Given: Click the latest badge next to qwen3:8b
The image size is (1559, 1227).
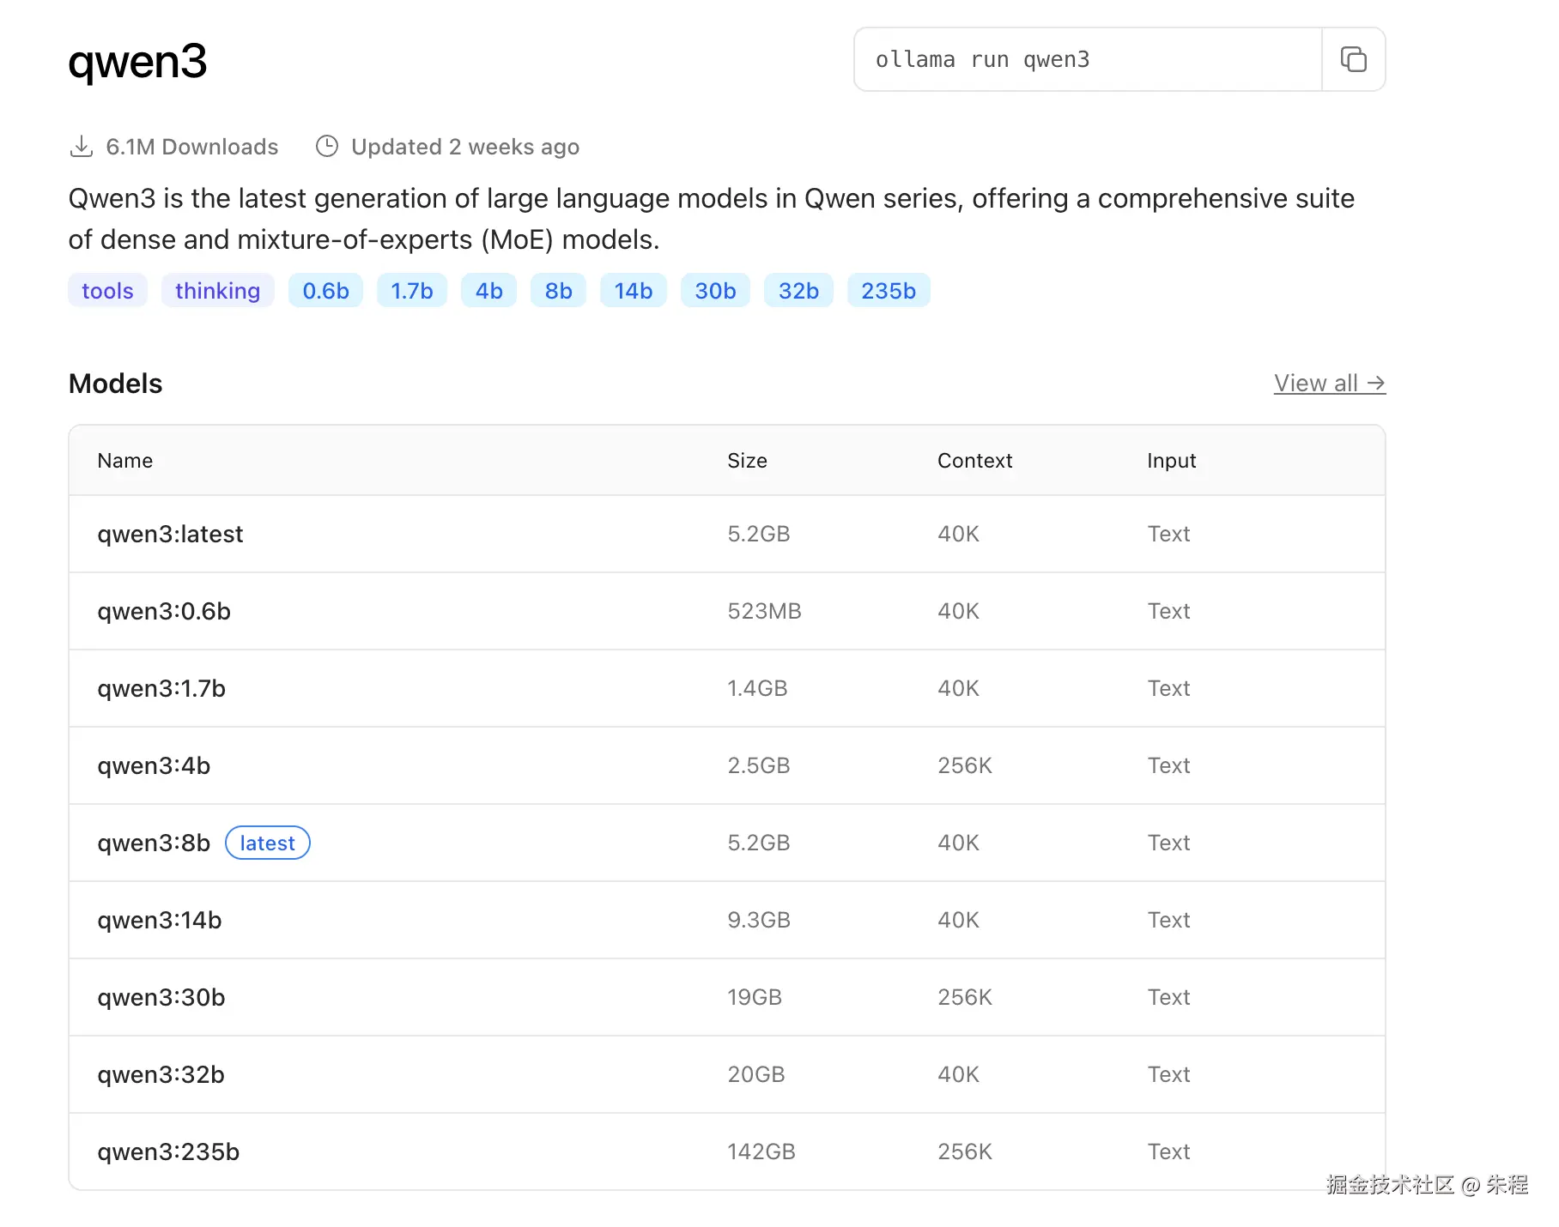Looking at the screenshot, I should [267, 843].
